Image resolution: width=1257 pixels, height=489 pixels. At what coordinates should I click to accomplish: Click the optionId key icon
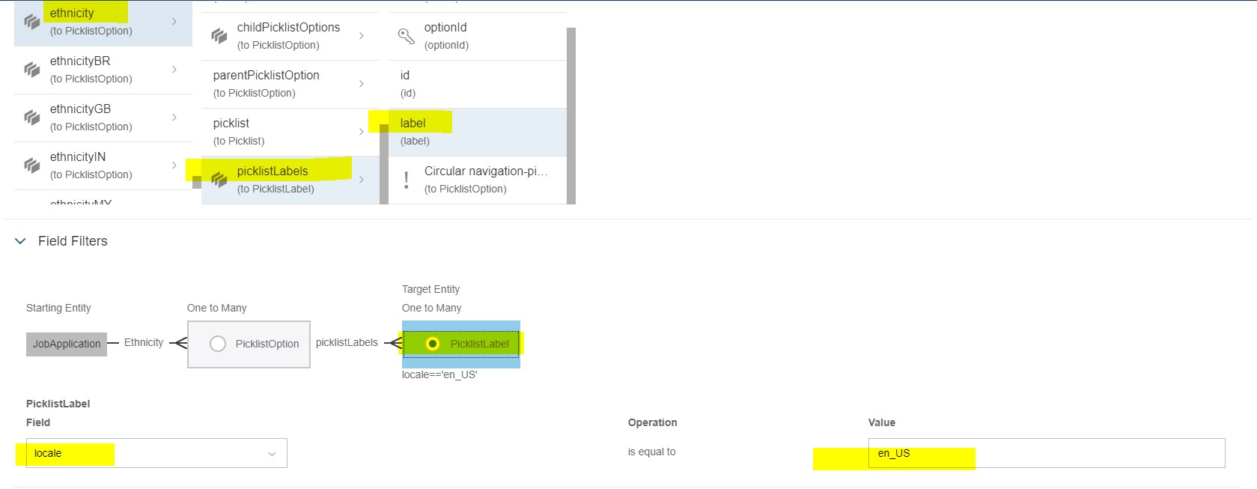pyautogui.click(x=406, y=36)
